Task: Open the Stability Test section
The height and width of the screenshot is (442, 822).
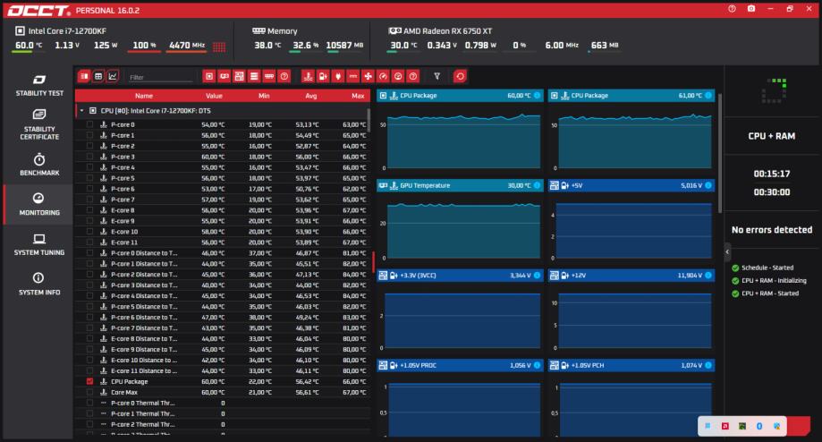Action: coord(38,86)
